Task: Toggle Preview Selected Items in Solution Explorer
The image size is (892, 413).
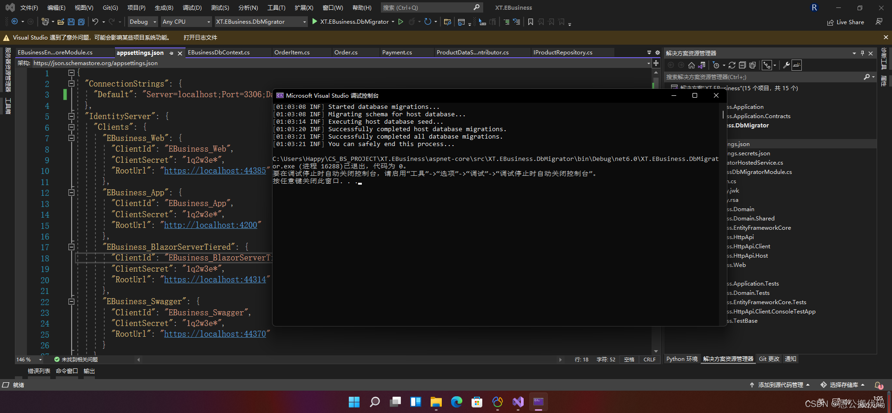Action: pyautogui.click(x=797, y=65)
